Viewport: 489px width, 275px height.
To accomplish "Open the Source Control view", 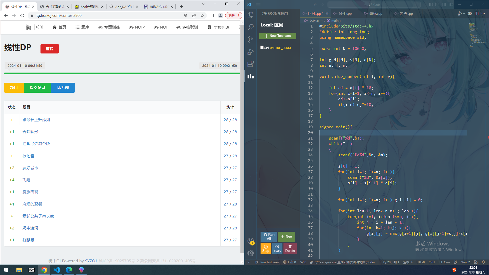I will coord(251,39).
